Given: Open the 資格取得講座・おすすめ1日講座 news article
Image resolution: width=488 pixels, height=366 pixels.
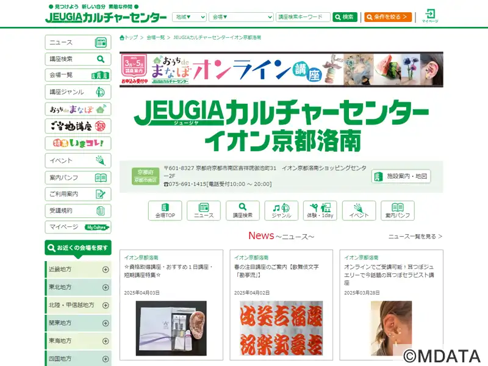Looking at the screenshot, I should point(168,271).
